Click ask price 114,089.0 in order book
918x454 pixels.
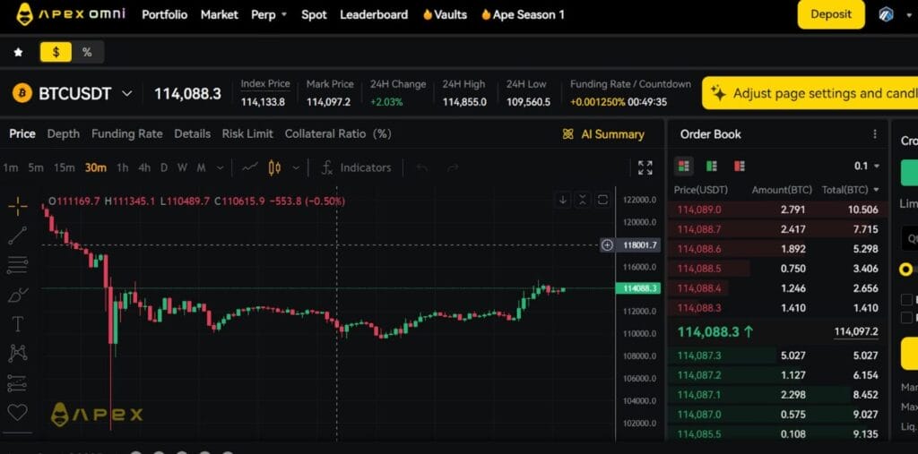pos(699,210)
